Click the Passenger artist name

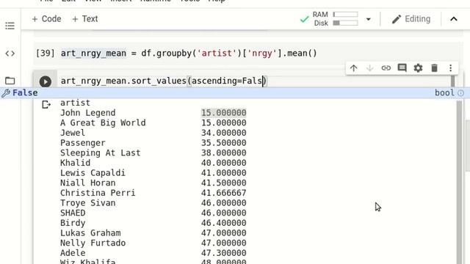click(83, 143)
